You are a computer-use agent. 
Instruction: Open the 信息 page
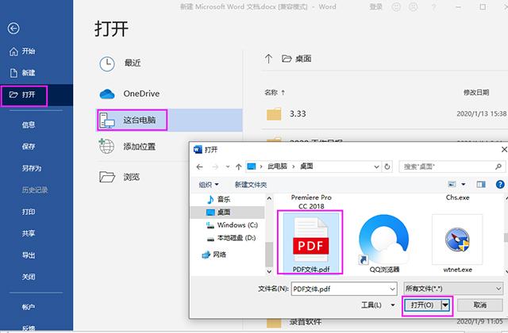pos(29,124)
